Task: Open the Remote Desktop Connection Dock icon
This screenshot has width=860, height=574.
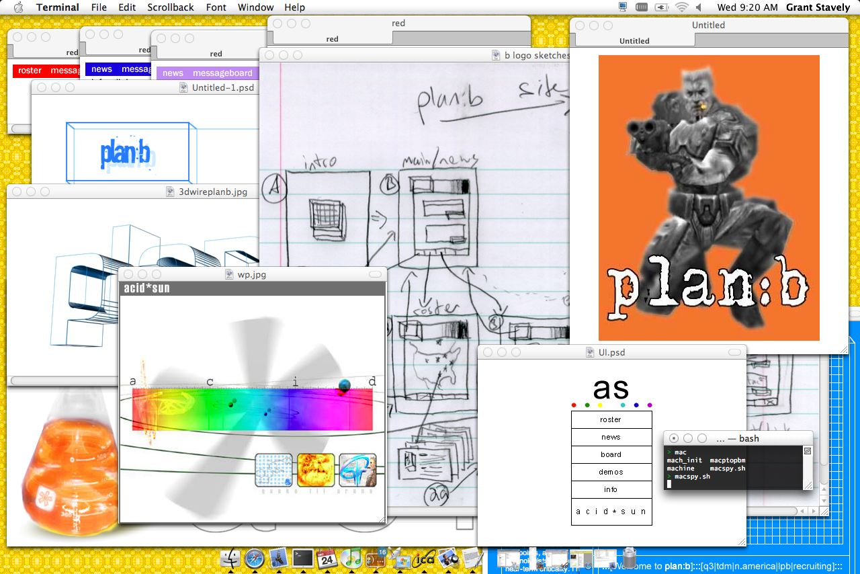Action: (x=399, y=557)
